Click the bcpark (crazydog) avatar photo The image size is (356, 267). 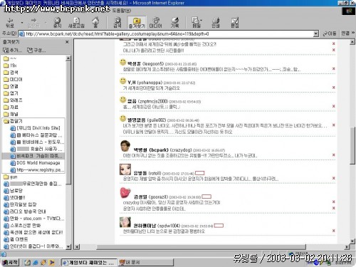(x=125, y=146)
